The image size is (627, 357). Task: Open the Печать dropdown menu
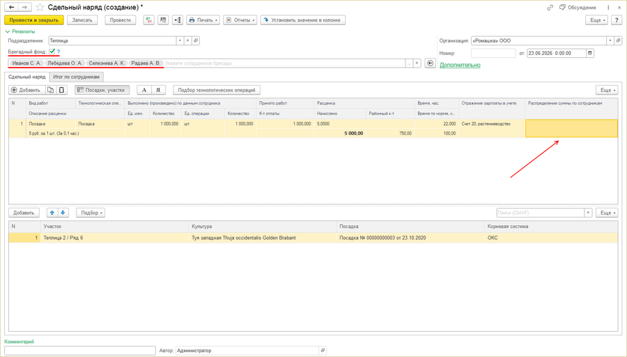203,20
